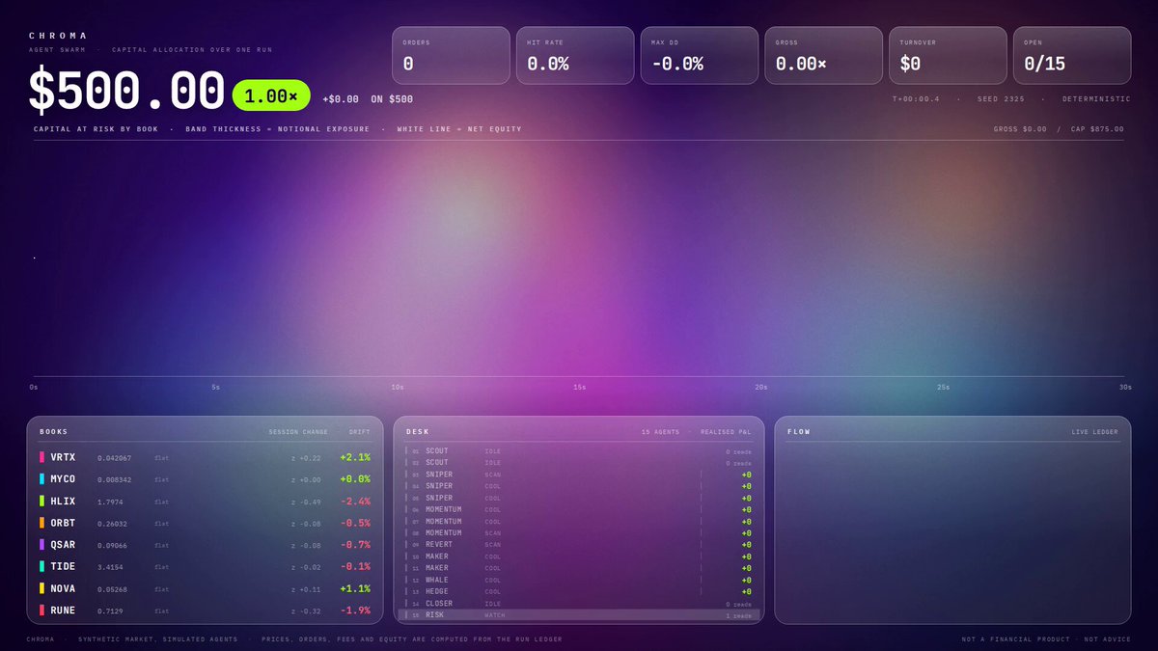Viewport: 1158px width, 651px height.
Task: Click the VRTX pink color swatch
Action: 41,457
